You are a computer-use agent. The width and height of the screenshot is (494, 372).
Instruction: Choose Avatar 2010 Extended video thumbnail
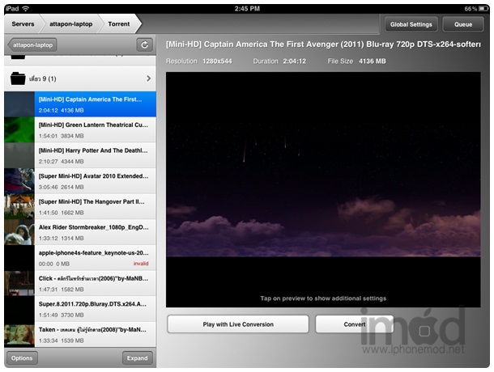coord(19,180)
